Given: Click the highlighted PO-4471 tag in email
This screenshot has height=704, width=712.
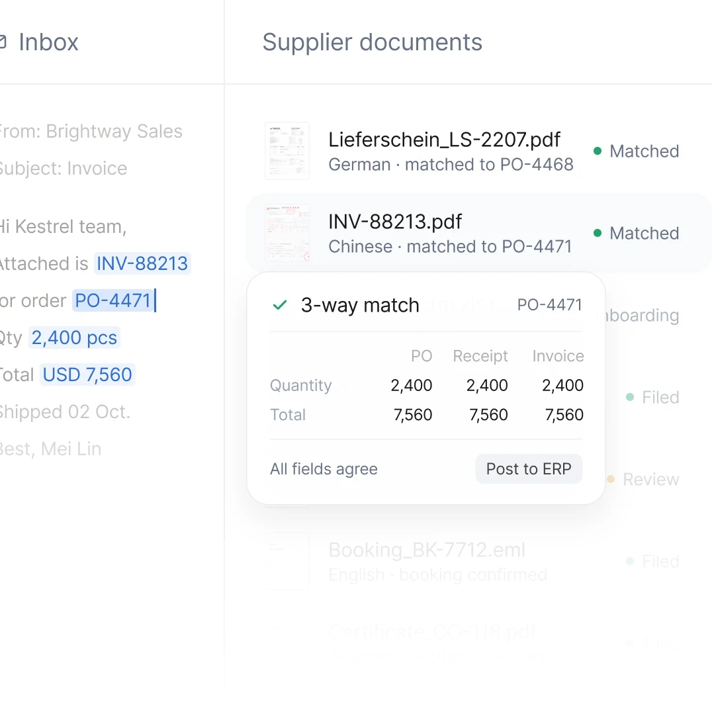Looking at the screenshot, I should coord(112,300).
